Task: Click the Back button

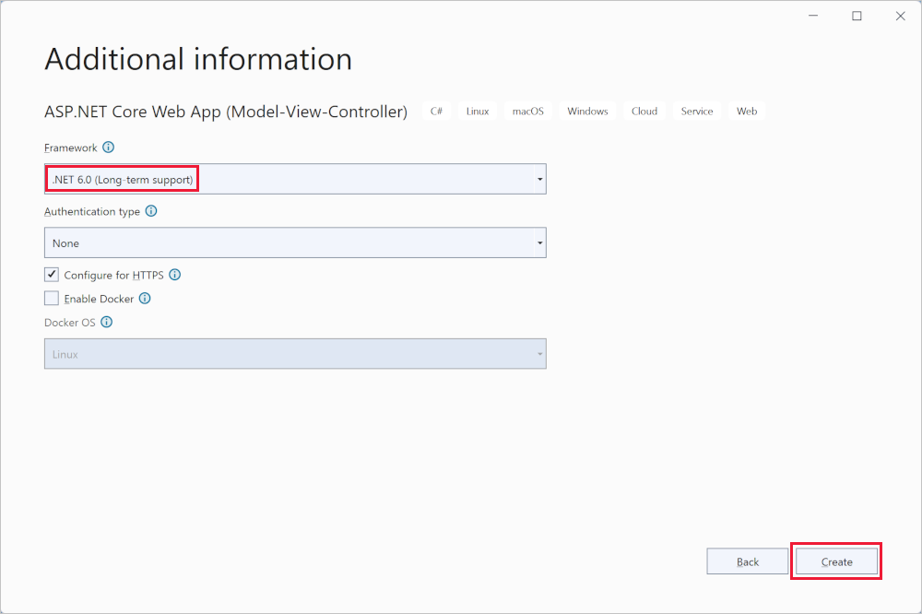Action: click(x=747, y=561)
